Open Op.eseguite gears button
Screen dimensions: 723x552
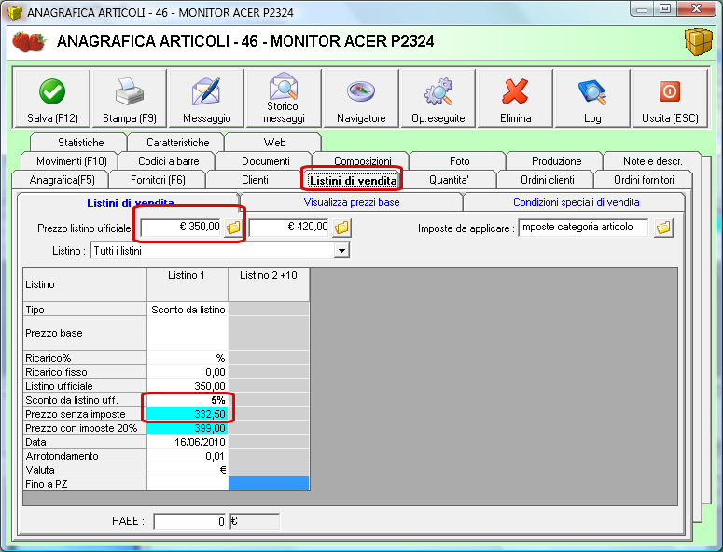[x=438, y=98]
